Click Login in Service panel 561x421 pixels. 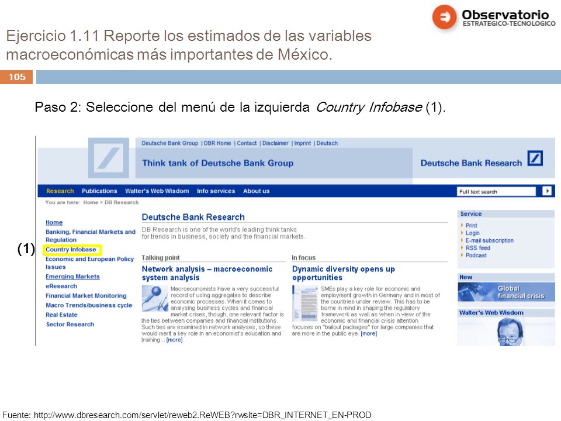pyautogui.click(x=472, y=233)
